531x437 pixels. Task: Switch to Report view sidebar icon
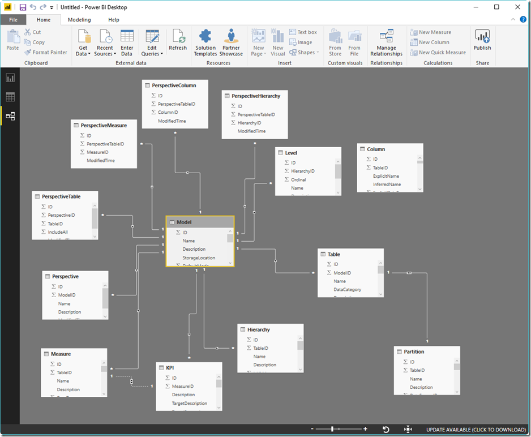click(x=10, y=78)
